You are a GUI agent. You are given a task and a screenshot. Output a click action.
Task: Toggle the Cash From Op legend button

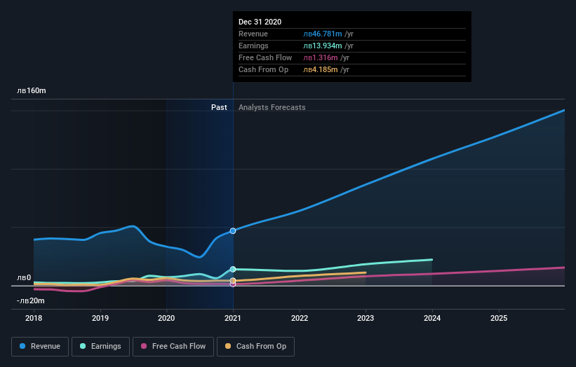[255, 347]
